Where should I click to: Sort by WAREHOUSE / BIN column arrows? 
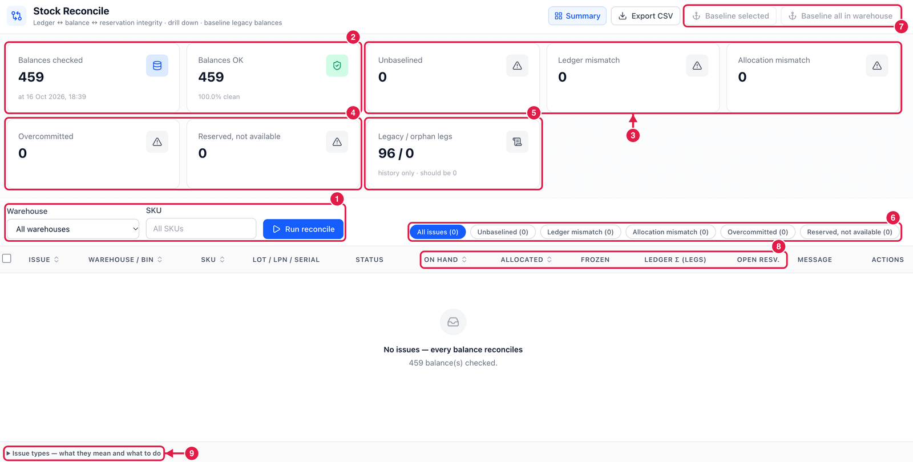coord(160,260)
